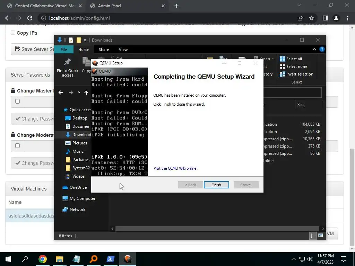Select OneDrive in the navigation pane
The height and width of the screenshot is (266, 355).
pos(75,187)
